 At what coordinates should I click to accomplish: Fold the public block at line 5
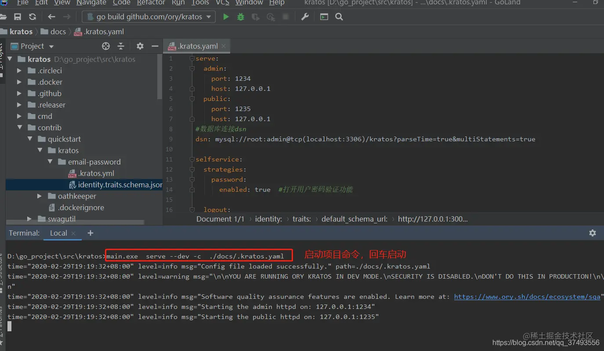click(192, 99)
